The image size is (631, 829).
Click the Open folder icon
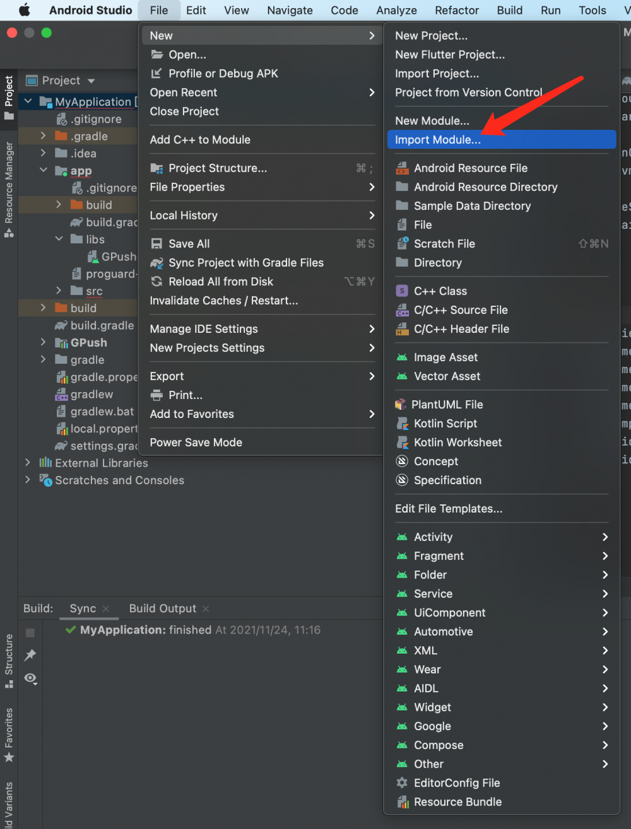[156, 55]
